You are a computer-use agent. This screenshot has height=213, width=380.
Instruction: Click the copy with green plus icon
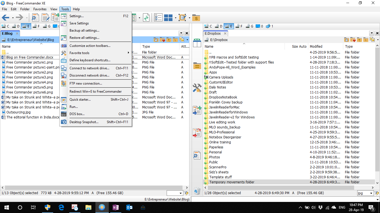point(197,110)
